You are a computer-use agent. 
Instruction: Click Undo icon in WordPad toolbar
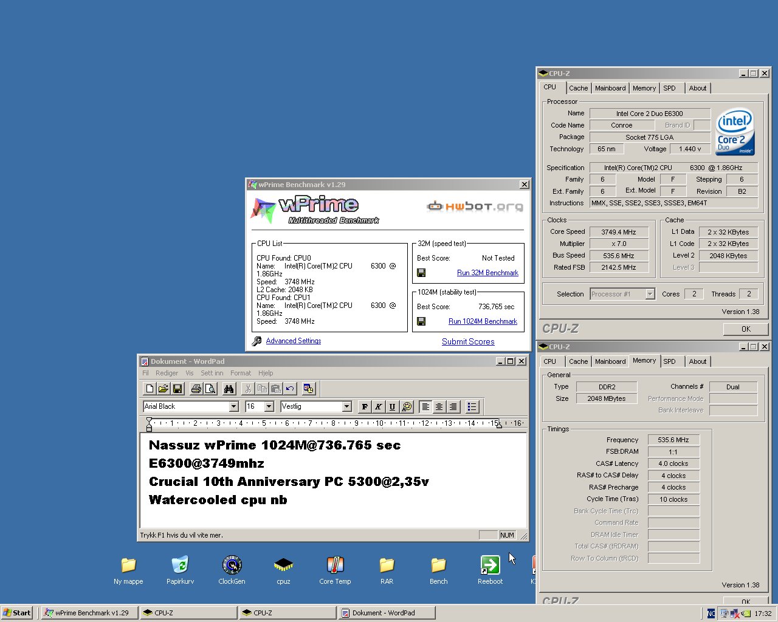pos(290,389)
